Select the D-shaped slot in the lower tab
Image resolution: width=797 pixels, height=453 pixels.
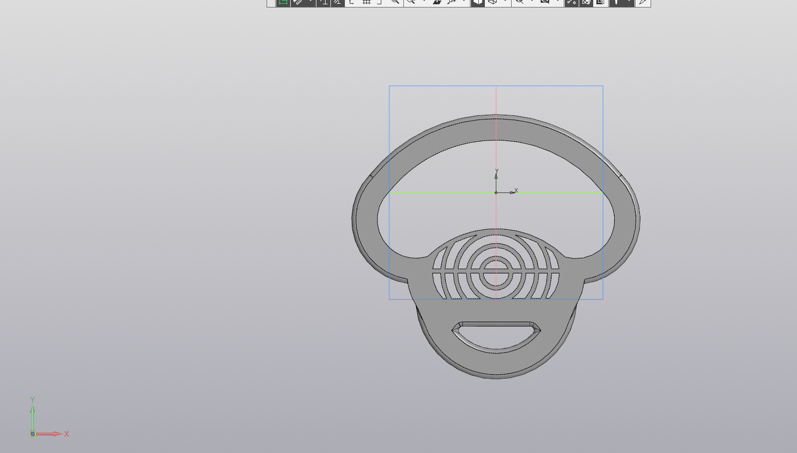click(496, 337)
